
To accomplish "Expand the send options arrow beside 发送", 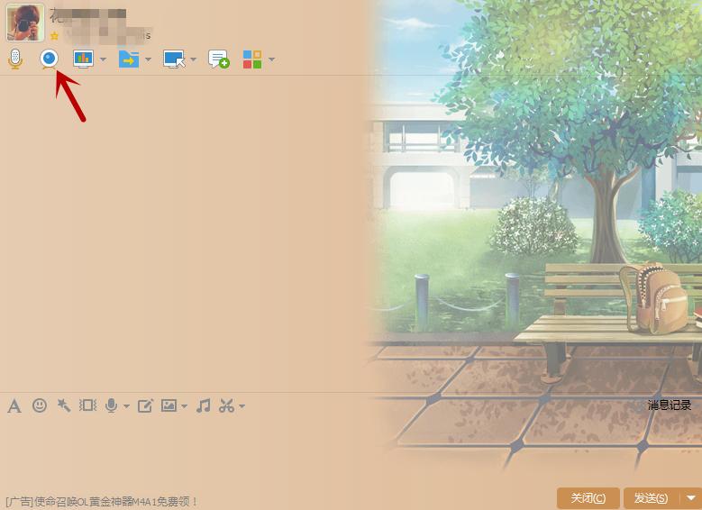I will click(x=691, y=498).
